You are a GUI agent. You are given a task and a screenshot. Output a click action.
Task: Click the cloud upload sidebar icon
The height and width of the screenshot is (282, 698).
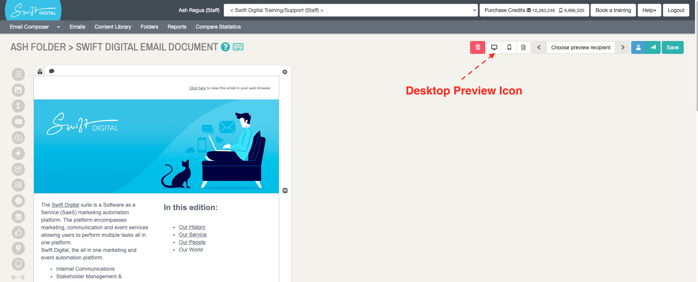(x=18, y=137)
